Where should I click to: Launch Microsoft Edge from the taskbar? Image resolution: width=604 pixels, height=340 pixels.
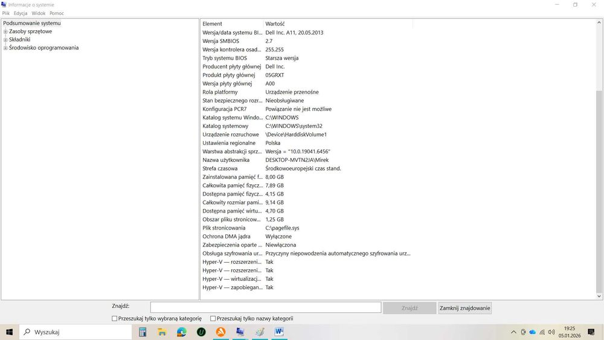pos(182,332)
